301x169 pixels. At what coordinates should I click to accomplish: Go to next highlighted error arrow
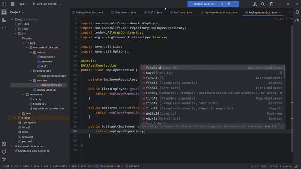pyautogui.click(x=291, y=19)
